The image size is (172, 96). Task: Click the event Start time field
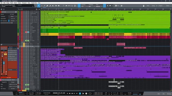pyautogui.click(x=13, y=84)
